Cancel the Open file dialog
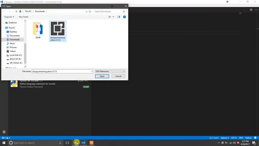The width and height of the screenshot is (259, 146). (x=118, y=76)
